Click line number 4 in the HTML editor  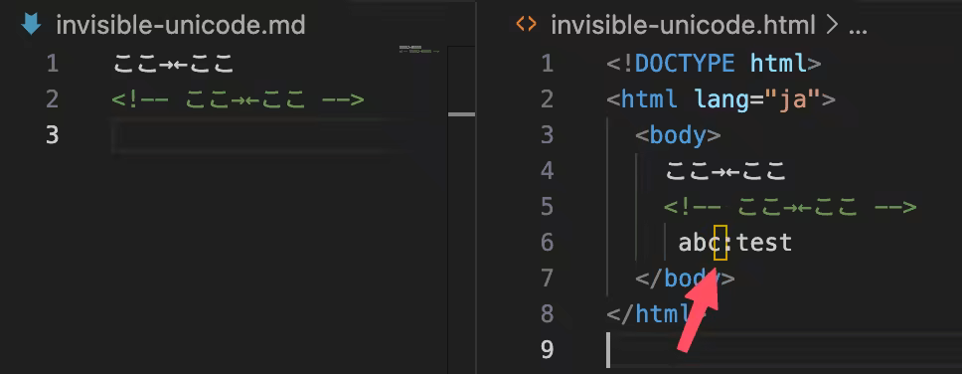point(547,171)
